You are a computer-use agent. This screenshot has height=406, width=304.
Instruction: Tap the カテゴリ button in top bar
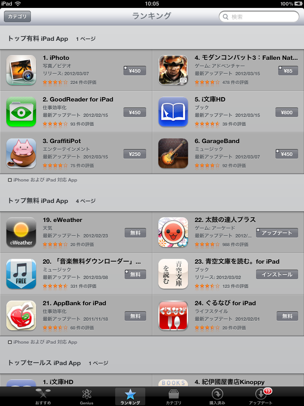17,16
